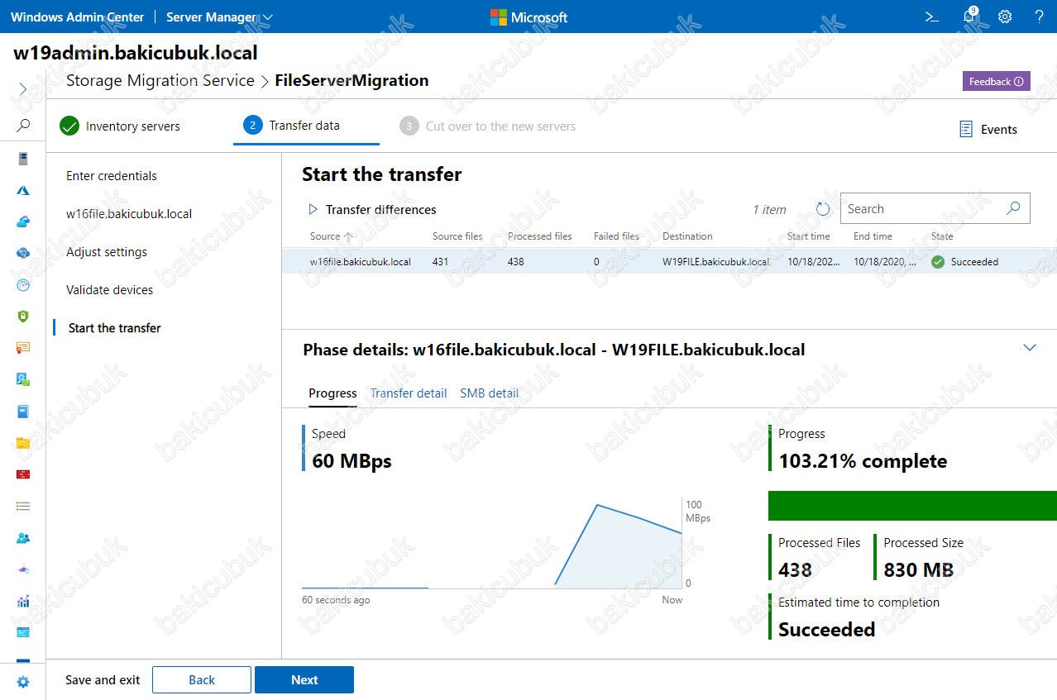Click the Microsoft logo in header

click(528, 17)
